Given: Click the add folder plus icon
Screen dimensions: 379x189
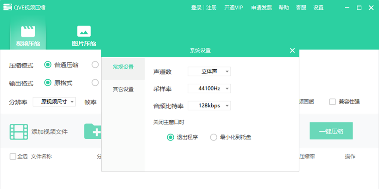Looking at the screenshot, I should click(93, 132).
